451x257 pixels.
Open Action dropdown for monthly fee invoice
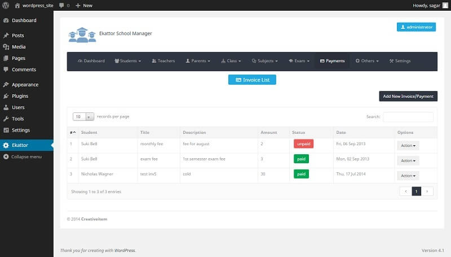pos(408,146)
